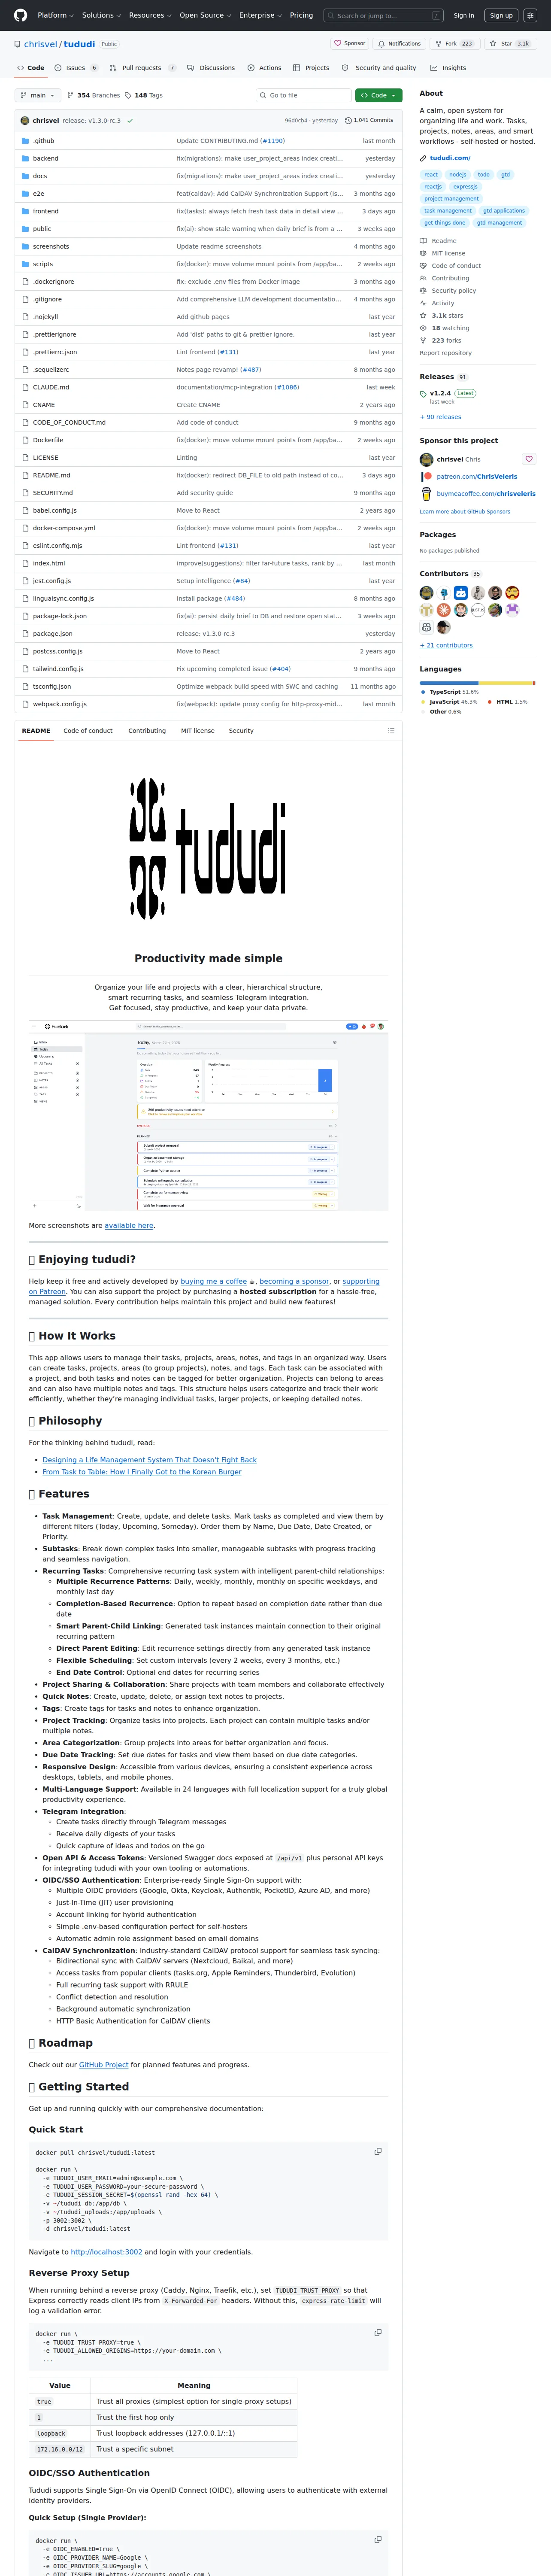Screen dimensions: 551x2576
Task: Select the Contributing README tab
Action: coord(147,731)
